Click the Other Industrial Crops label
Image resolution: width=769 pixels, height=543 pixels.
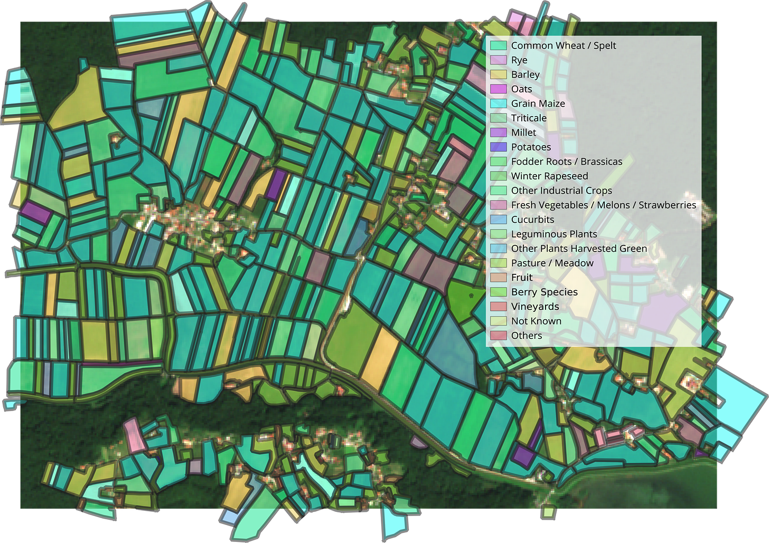(x=561, y=190)
